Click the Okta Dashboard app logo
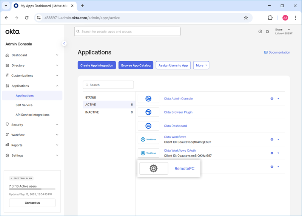 148,126
